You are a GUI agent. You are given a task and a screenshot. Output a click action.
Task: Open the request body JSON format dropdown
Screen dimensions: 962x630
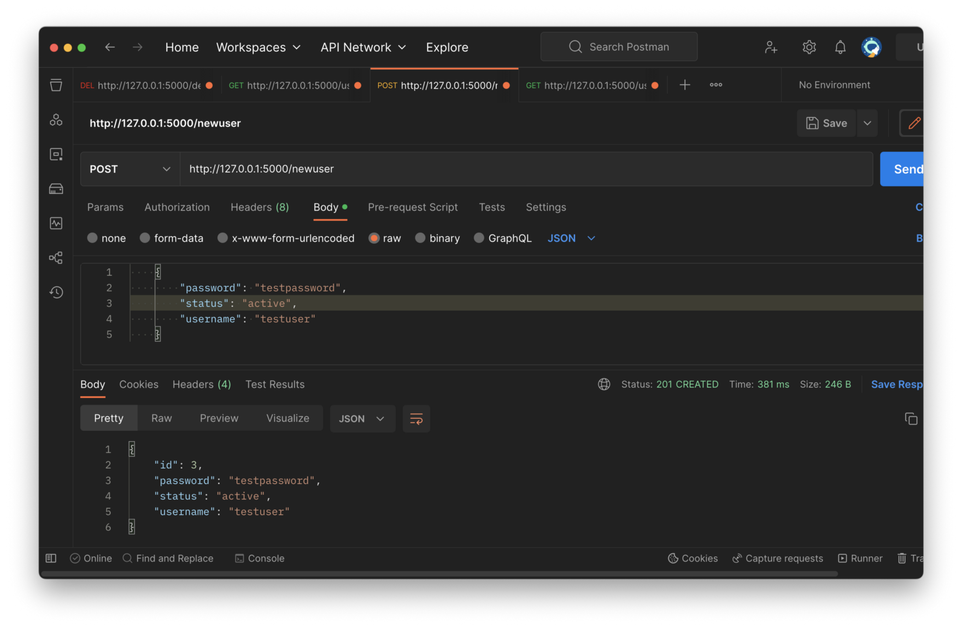click(571, 238)
